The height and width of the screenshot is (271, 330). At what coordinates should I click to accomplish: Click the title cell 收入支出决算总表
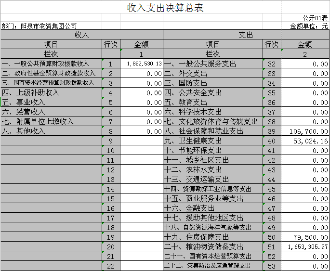pos(165,8)
